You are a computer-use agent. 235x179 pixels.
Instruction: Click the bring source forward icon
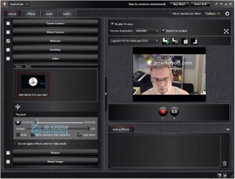click(x=185, y=41)
